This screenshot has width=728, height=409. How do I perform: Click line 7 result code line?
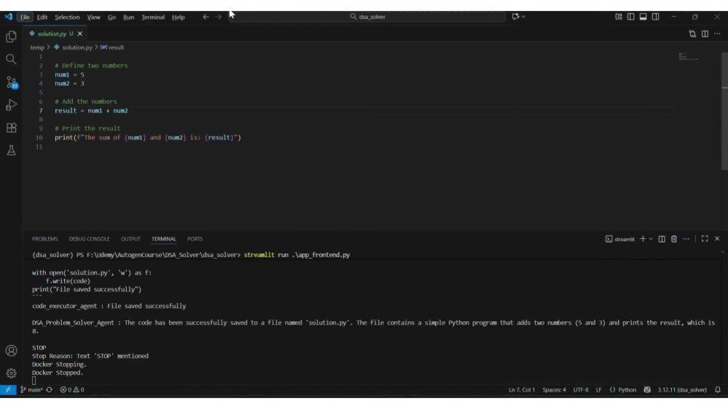pyautogui.click(x=92, y=110)
